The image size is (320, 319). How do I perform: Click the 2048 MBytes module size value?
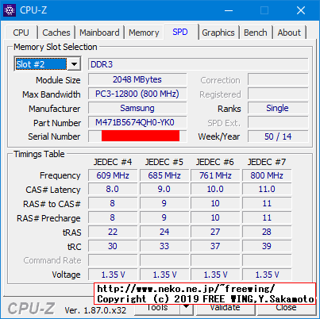click(x=137, y=79)
